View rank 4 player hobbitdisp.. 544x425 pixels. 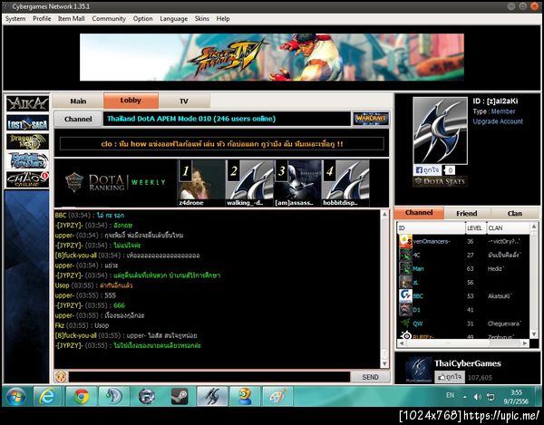pos(345,183)
